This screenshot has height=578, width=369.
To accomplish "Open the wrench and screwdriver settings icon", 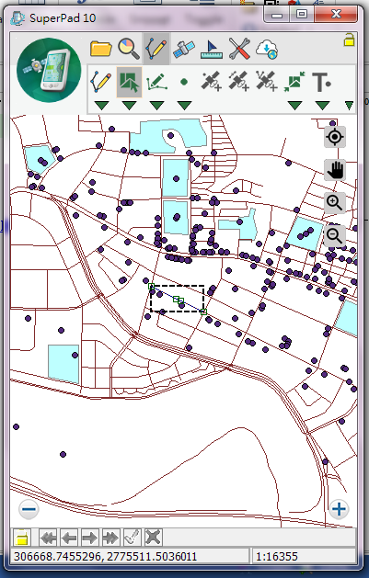I will pos(239,49).
